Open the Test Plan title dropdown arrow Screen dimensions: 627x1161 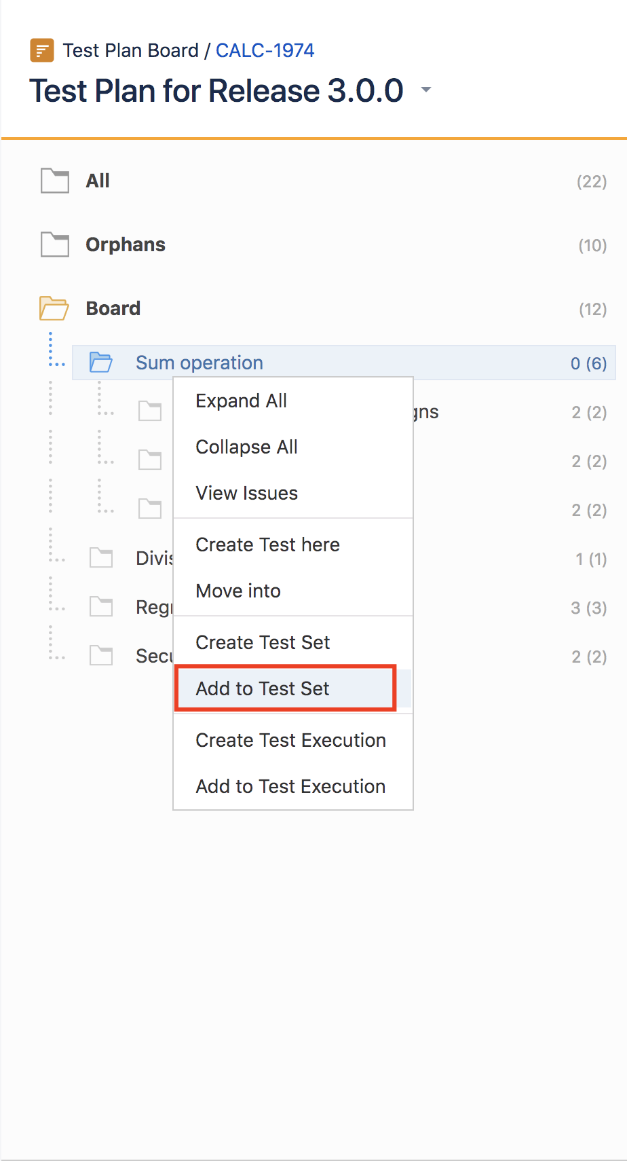coord(426,90)
